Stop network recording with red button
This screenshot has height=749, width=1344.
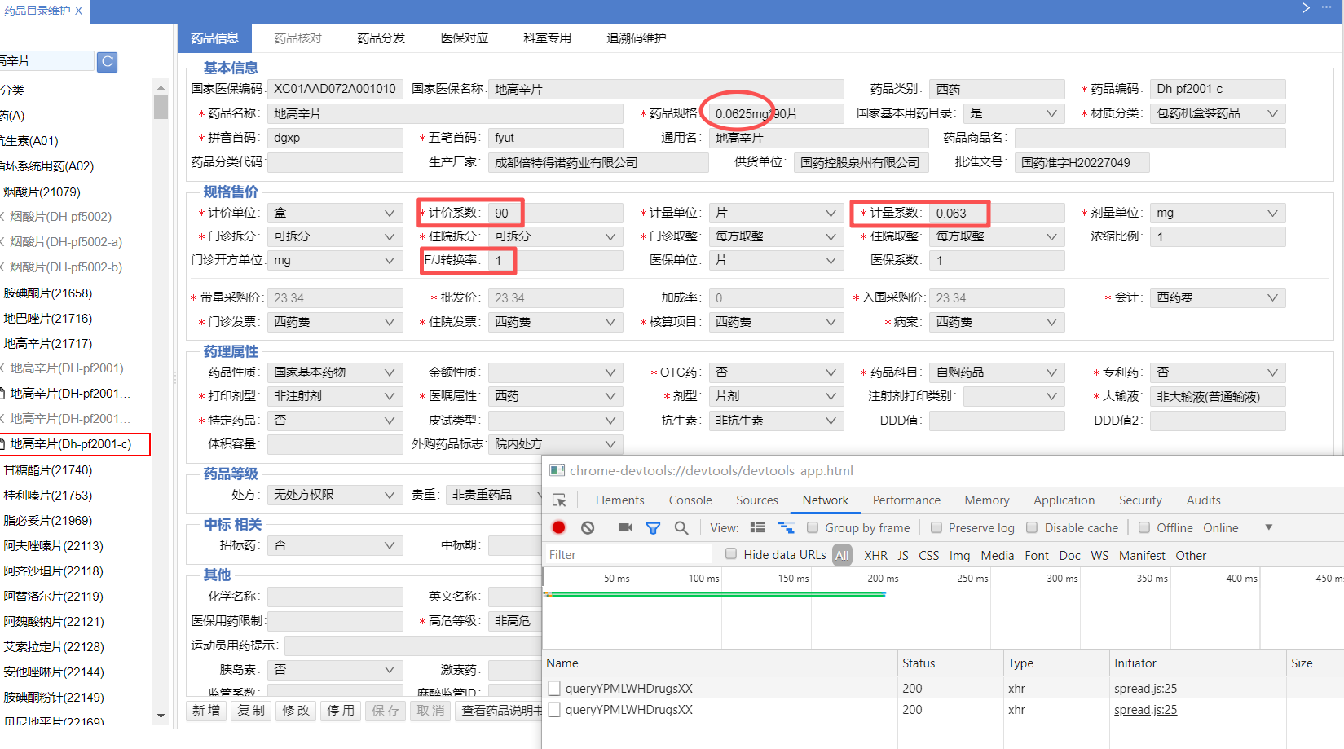(x=559, y=528)
